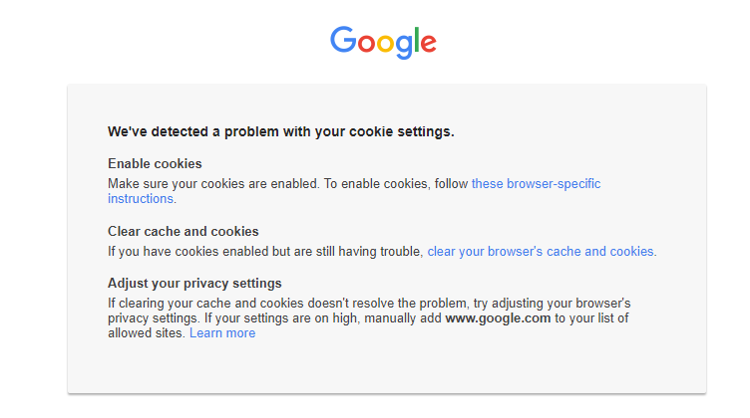Click the 'Clear cache and cookies' heading
This screenshot has width=750, height=418.
coord(183,231)
